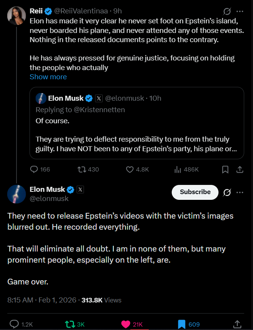Open the @elonmusk handle in the quoted post

(x=124, y=98)
